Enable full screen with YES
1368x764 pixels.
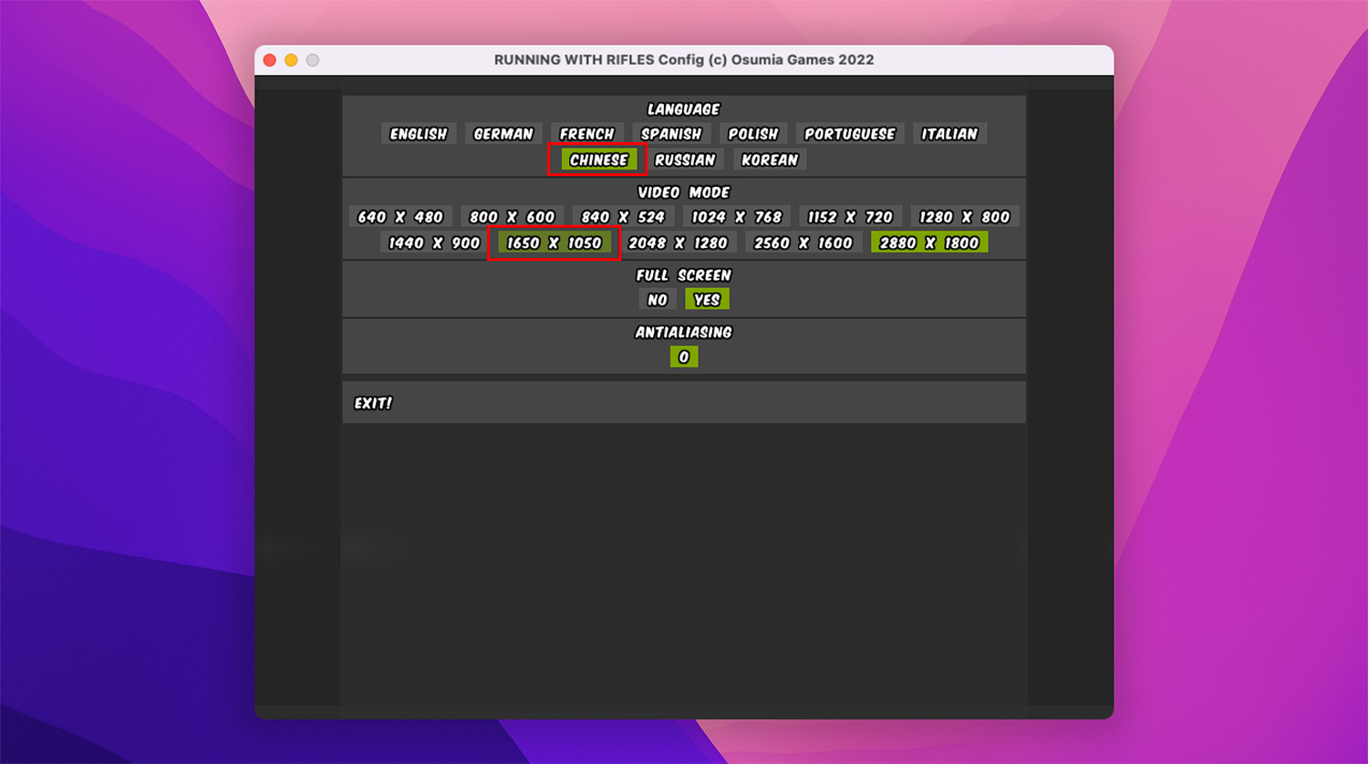click(707, 300)
